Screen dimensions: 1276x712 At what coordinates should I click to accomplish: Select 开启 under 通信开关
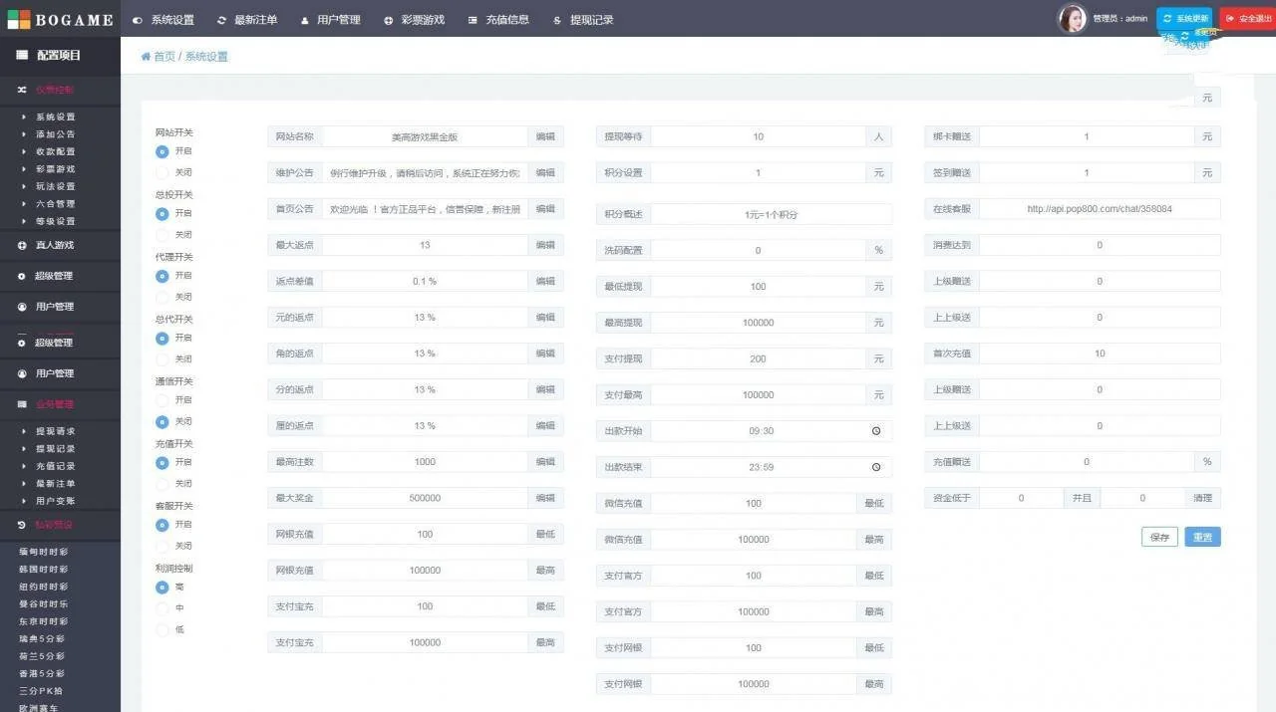(162, 400)
